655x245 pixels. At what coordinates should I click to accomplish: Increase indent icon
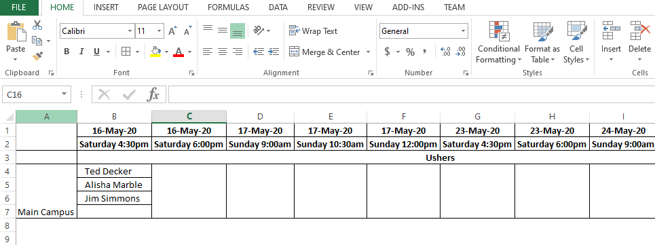(274, 52)
